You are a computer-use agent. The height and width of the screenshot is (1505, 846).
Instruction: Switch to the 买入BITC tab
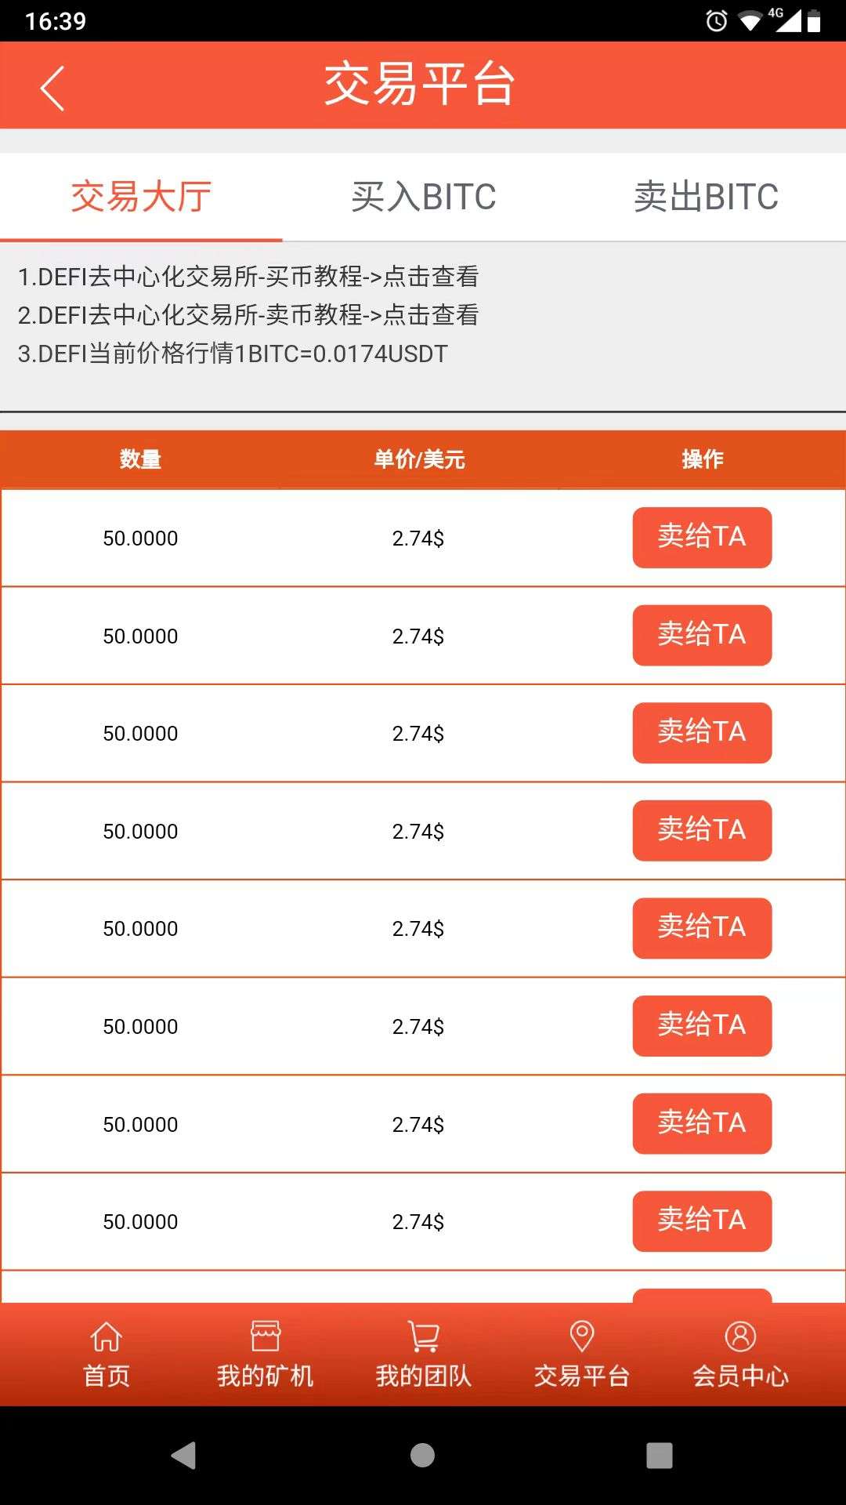click(423, 197)
